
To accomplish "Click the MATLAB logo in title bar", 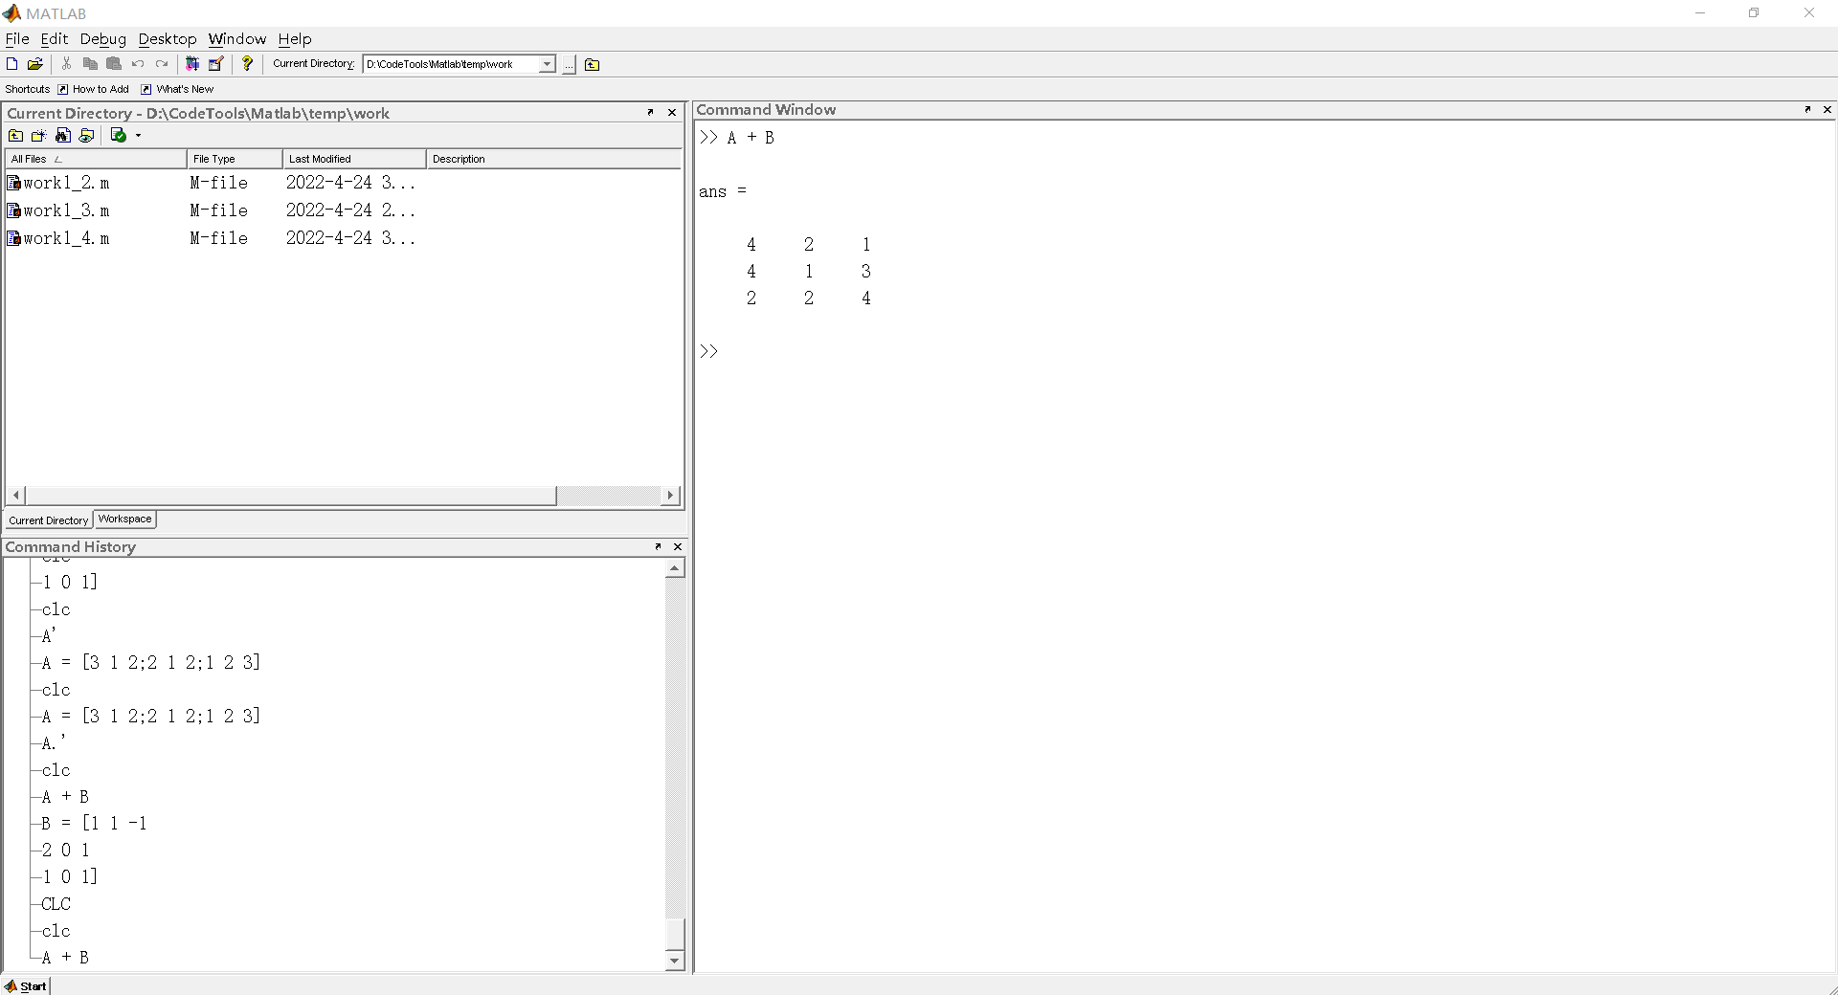I will coord(12,13).
